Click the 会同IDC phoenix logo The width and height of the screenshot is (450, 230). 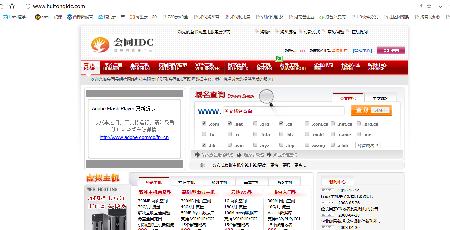click(x=100, y=45)
